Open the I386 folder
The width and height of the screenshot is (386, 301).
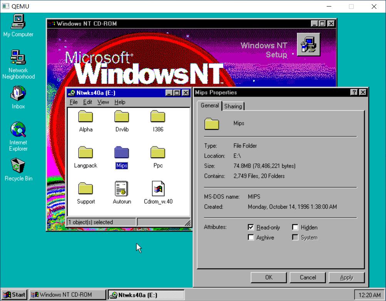157,116
